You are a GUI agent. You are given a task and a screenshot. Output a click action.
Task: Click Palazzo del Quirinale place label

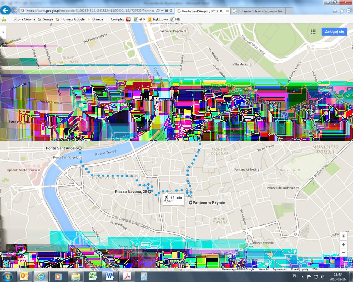pyautogui.click(x=283, y=188)
